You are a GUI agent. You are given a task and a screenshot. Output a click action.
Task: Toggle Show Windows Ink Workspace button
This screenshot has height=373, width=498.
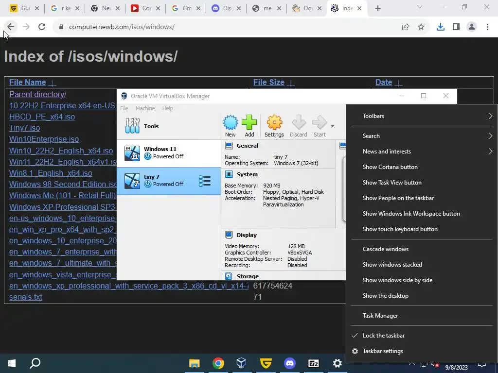click(422, 214)
